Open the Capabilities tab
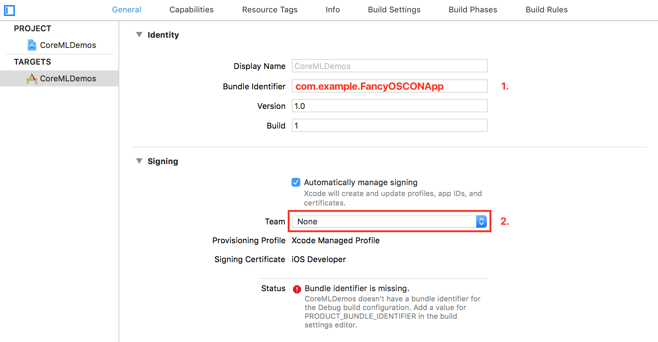 [192, 10]
